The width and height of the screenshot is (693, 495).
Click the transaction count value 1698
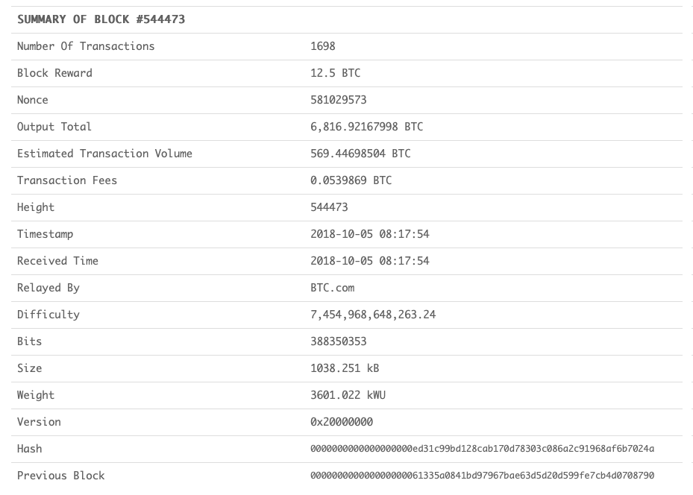323,46
